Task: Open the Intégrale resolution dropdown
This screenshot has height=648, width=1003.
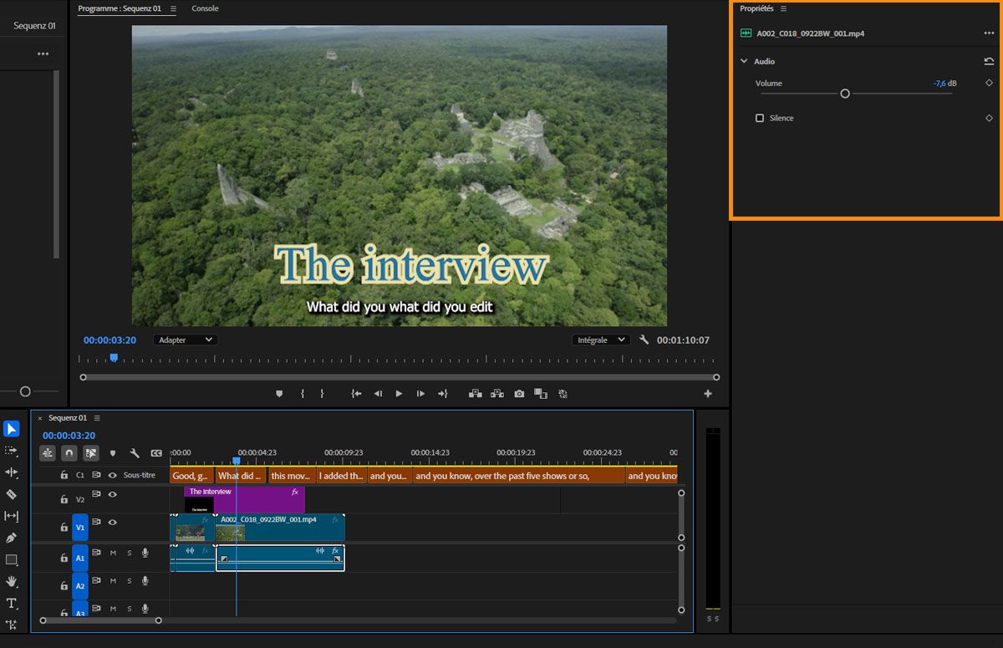Action: coord(601,340)
